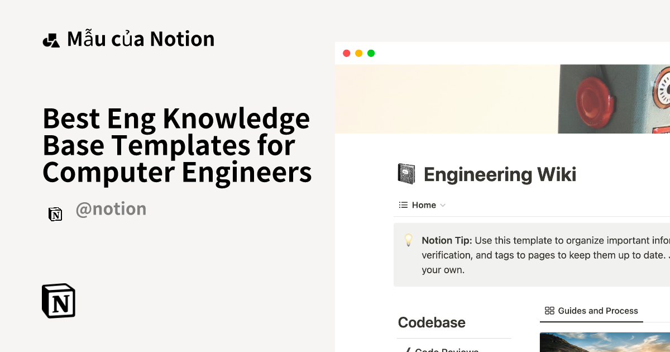This screenshot has width=670, height=352.
Task: Click the green maximize window button
Action: pos(371,54)
